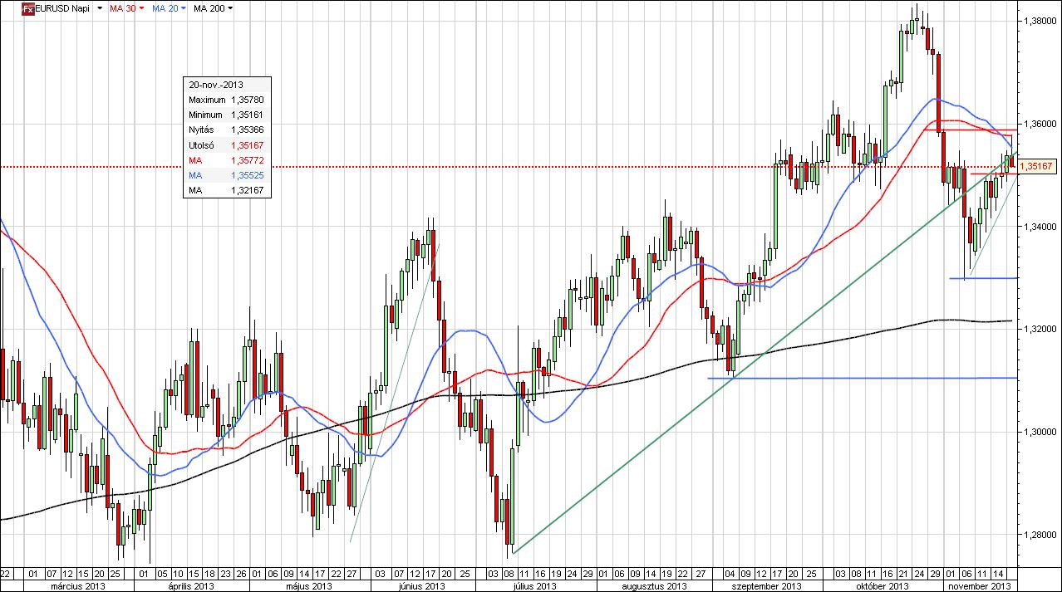Click the EURUSD Napi chart title
The width and height of the screenshot is (1062, 592).
click(x=62, y=8)
